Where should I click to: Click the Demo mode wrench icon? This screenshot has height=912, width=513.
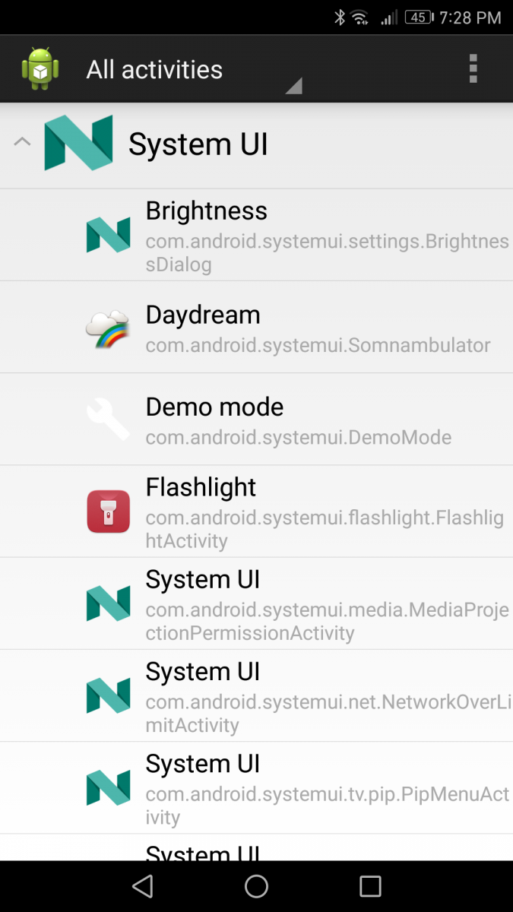click(108, 419)
